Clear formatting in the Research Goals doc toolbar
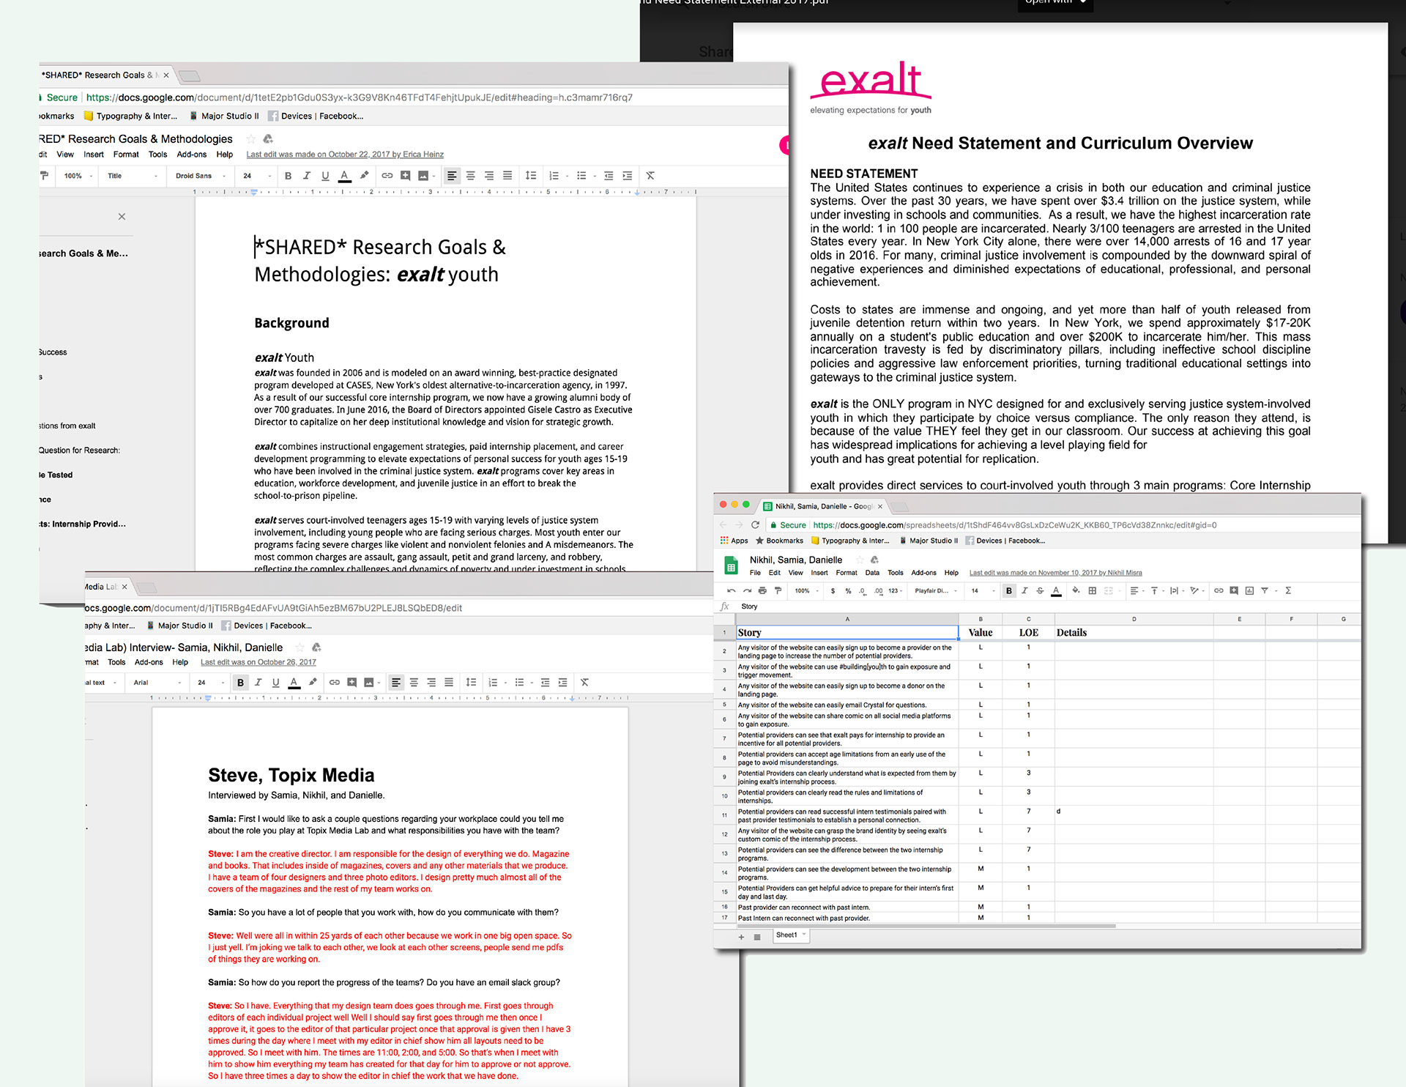Screen dimensions: 1406x1087 pyautogui.click(x=650, y=176)
